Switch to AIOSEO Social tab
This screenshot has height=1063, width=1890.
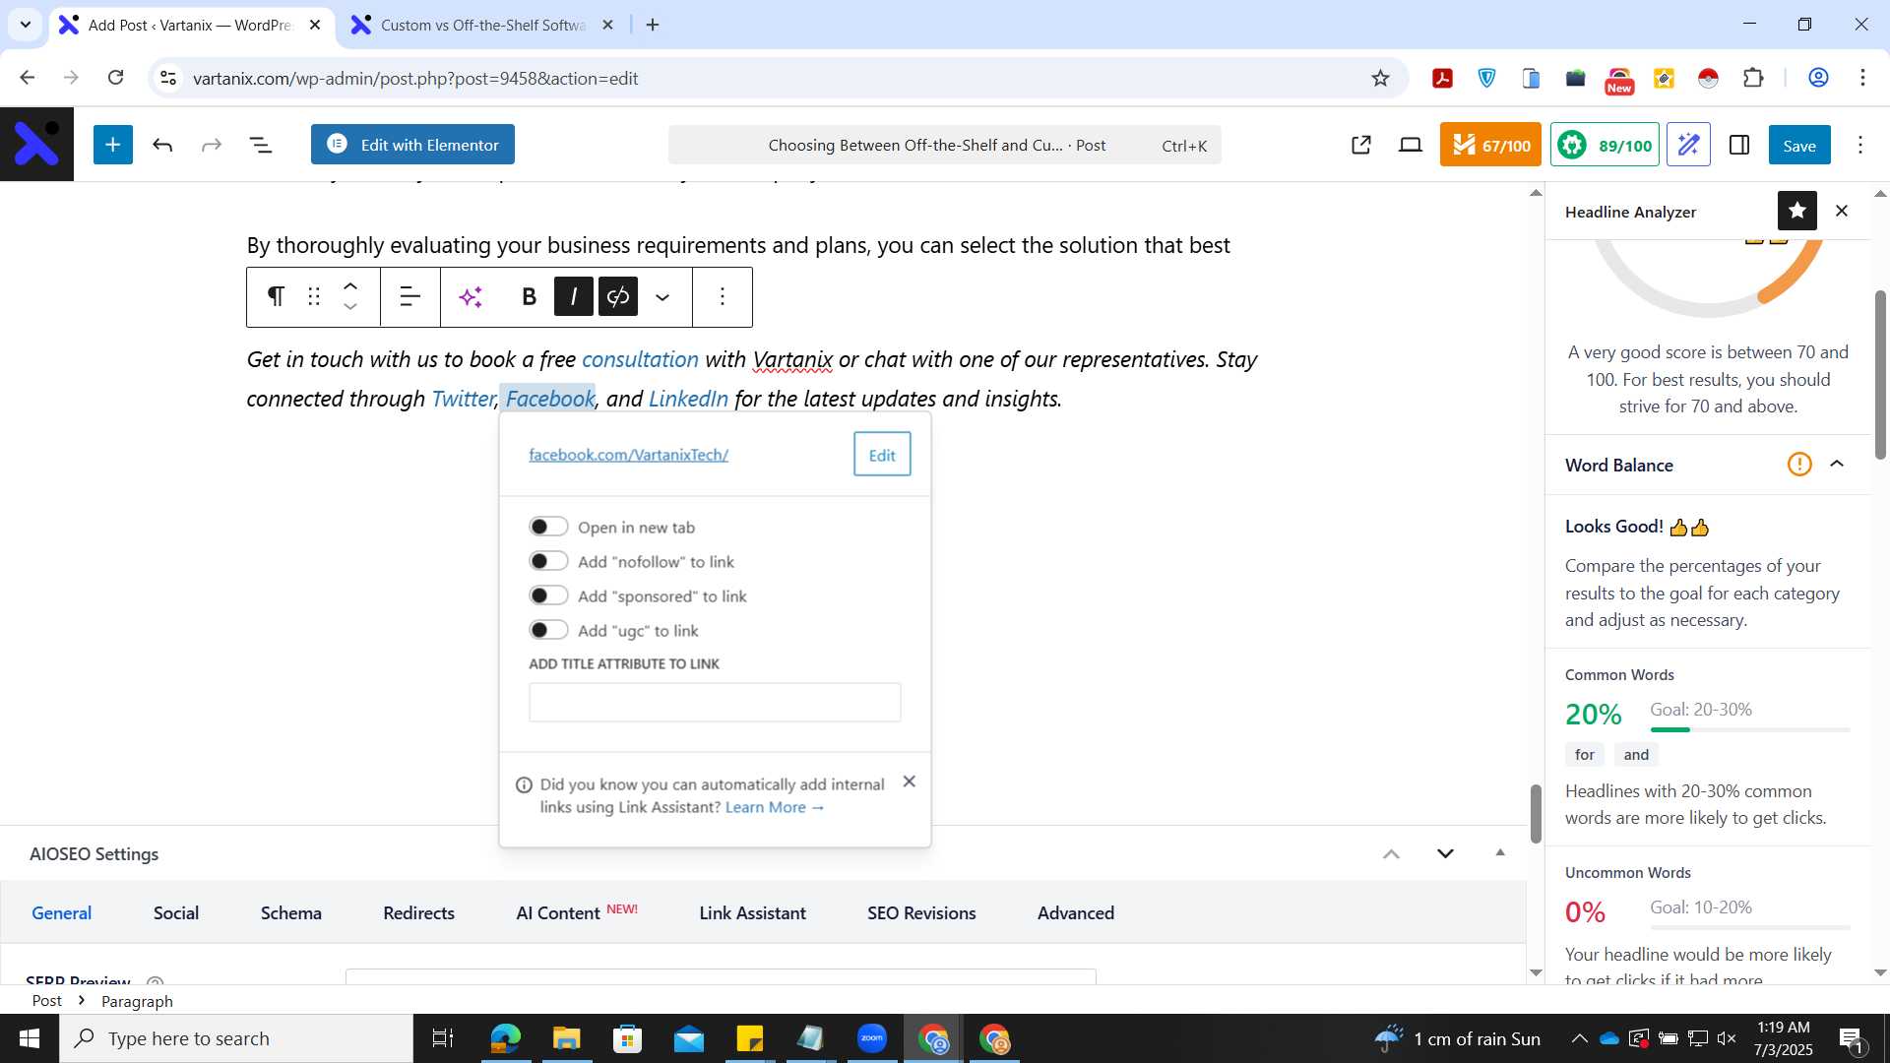click(176, 912)
